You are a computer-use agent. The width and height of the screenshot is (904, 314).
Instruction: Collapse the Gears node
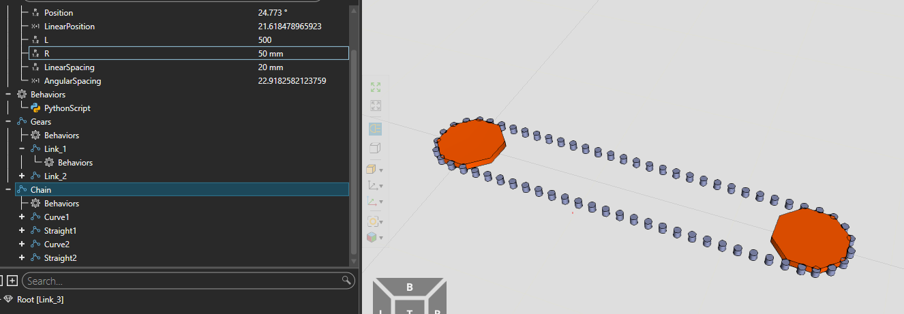click(x=7, y=122)
